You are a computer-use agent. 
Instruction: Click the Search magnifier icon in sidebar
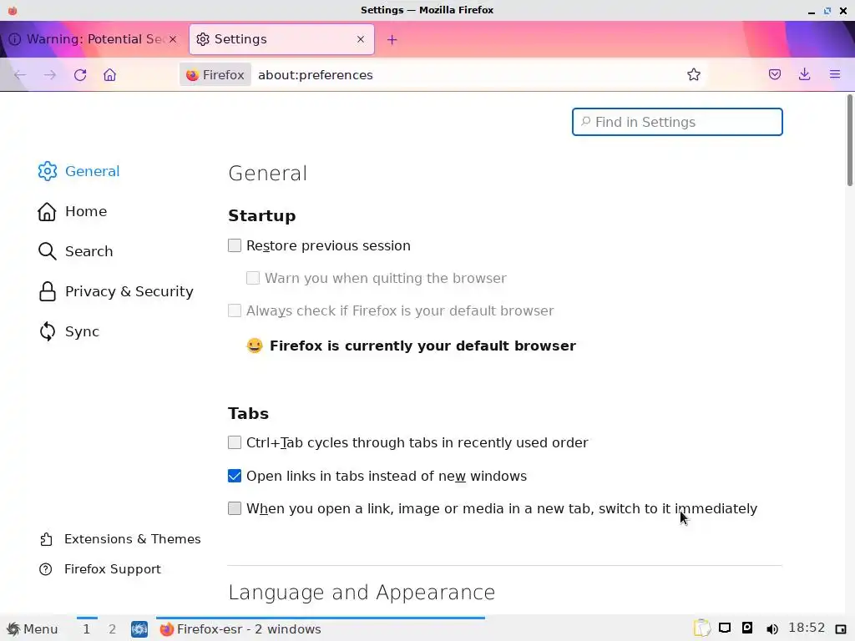coord(48,251)
